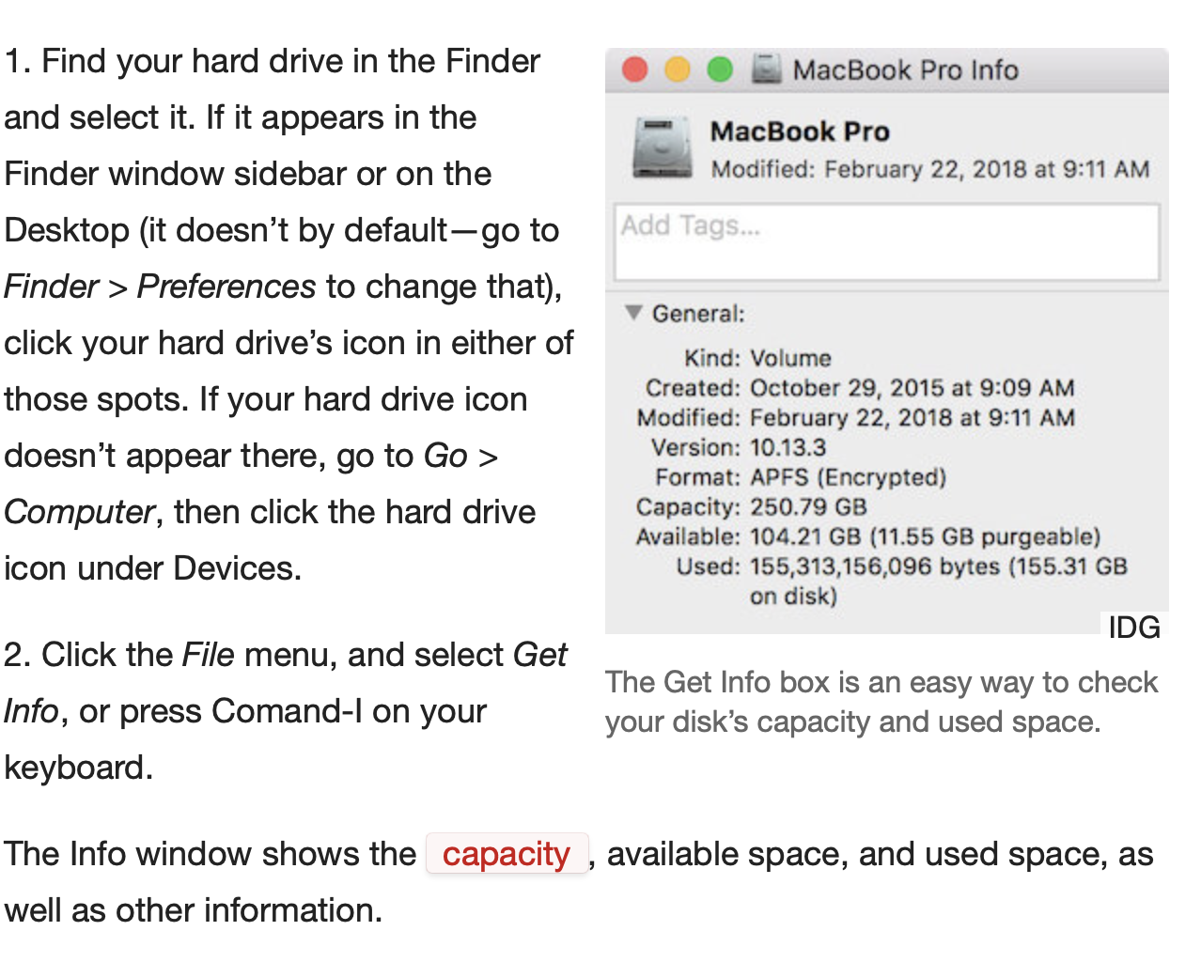Viewport: 1201px width, 962px height.
Task: Click the image caption about Get Info box
Action: [881, 702]
